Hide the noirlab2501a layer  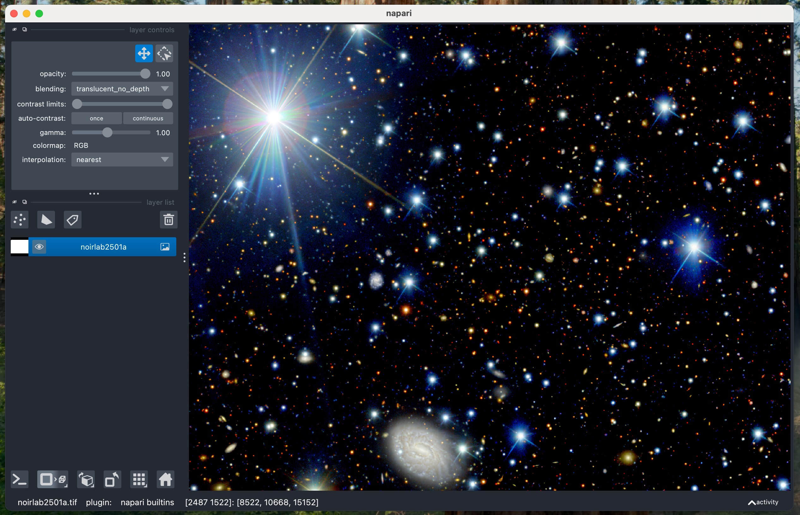point(39,247)
